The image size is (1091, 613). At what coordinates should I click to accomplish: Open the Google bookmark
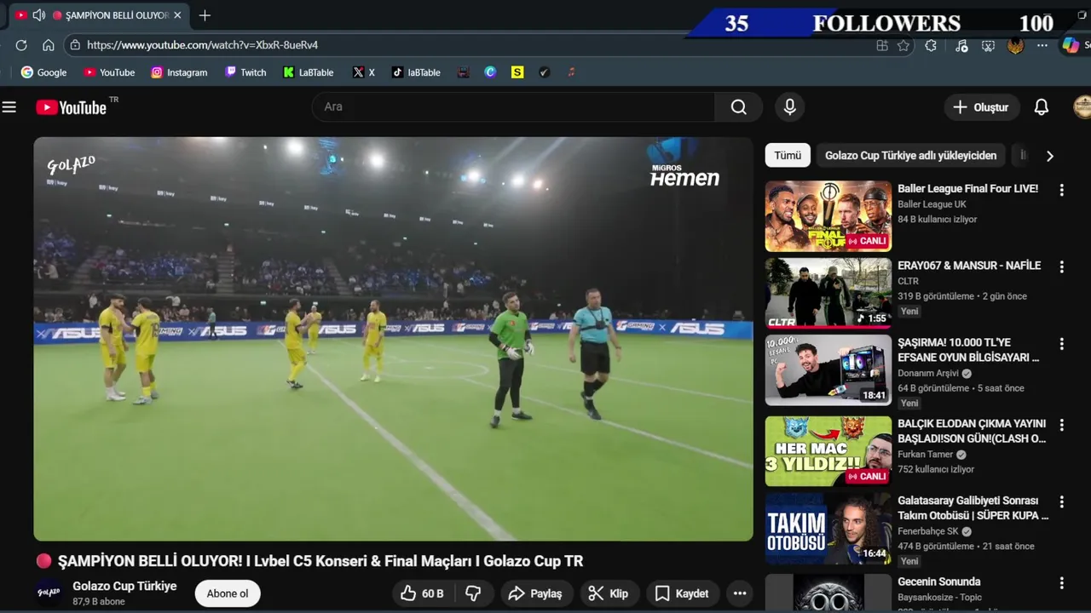point(43,72)
